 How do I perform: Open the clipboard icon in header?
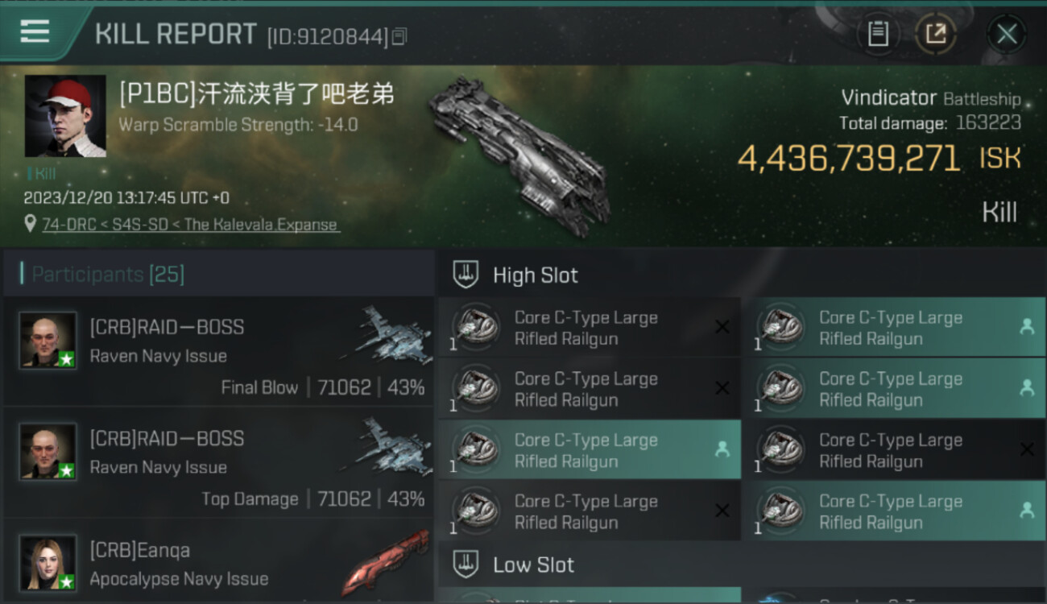point(878,34)
